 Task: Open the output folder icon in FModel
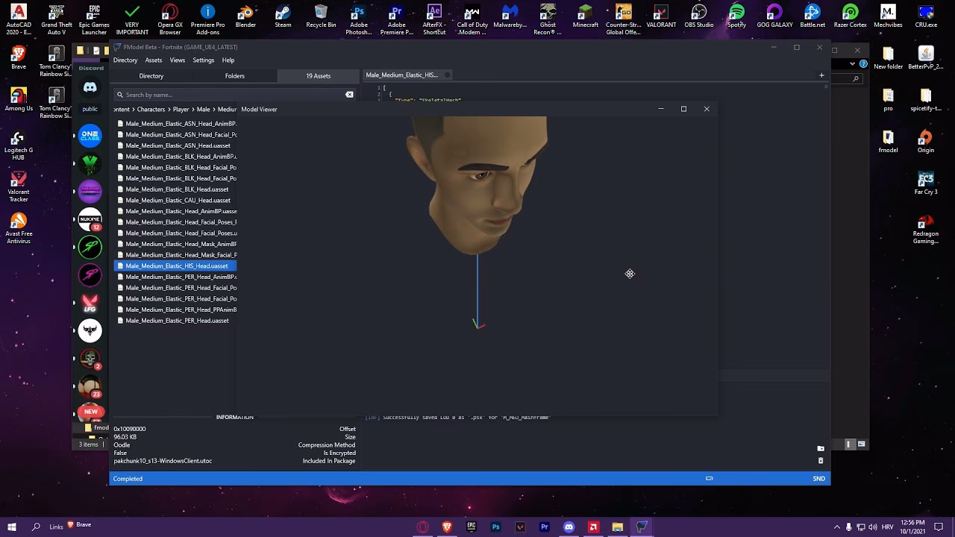point(821,449)
